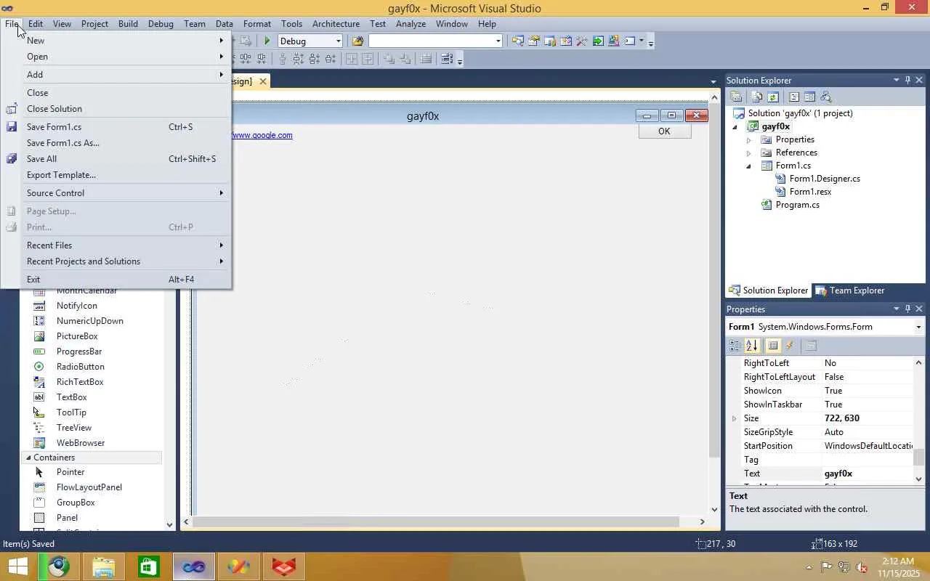Image resolution: width=930 pixels, height=581 pixels.
Task: Click the StartPosition property value
Action: click(x=868, y=446)
